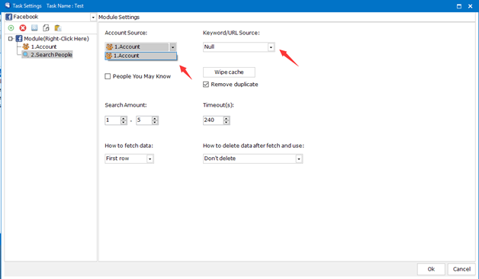Close the Task Settings window

pyautogui.click(x=470, y=6)
